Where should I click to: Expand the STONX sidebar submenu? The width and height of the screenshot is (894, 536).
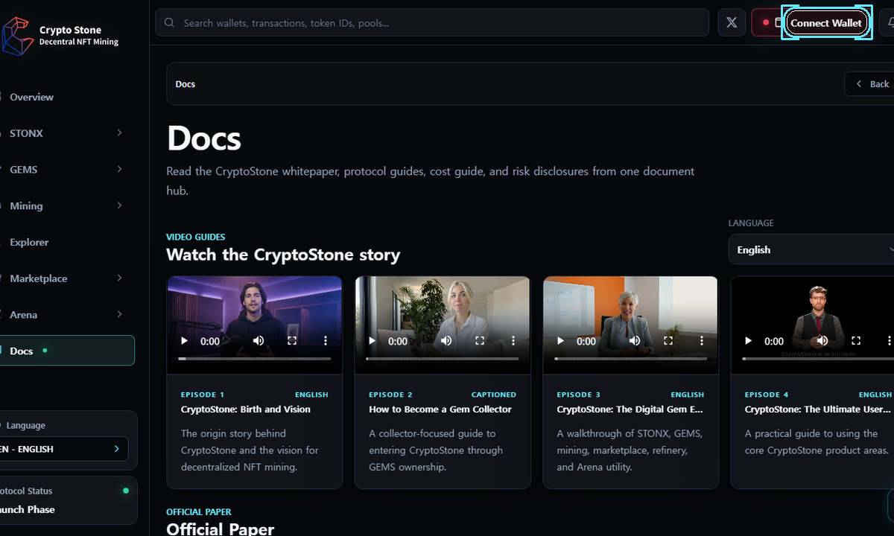119,133
